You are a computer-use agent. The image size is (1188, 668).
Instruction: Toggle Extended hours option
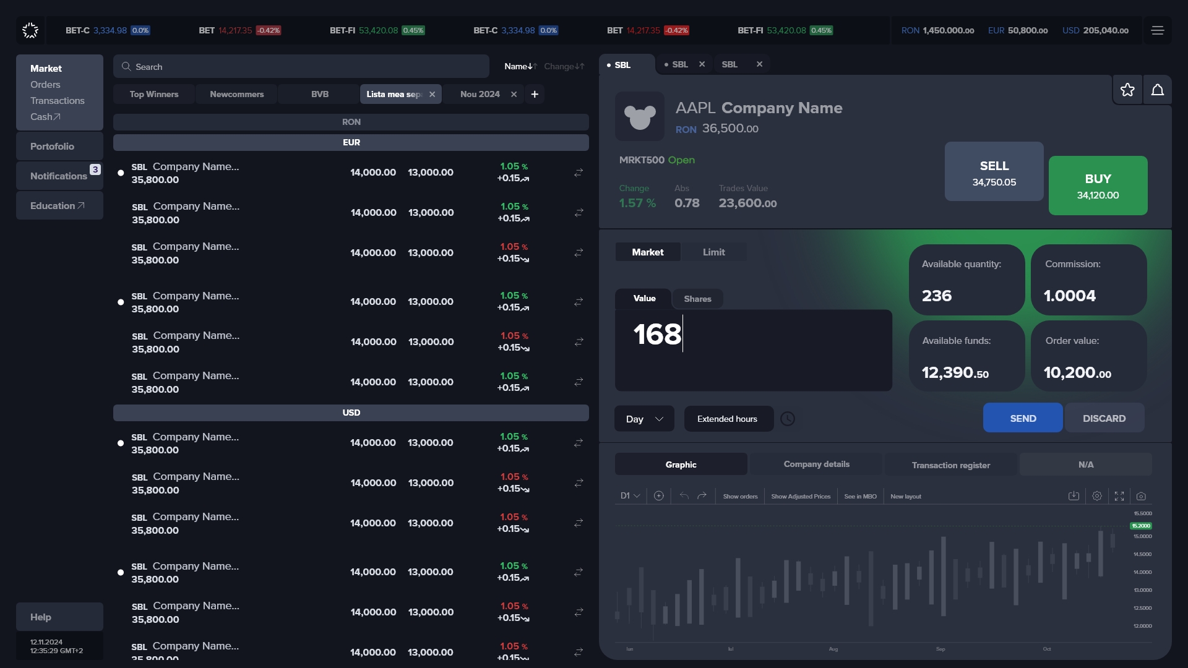(728, 419)
